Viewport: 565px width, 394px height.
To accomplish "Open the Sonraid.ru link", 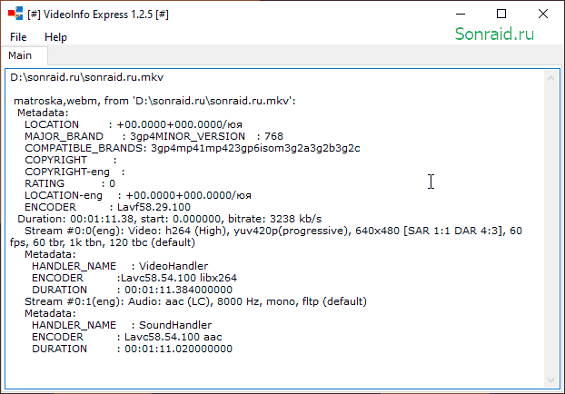I will 494,34.
